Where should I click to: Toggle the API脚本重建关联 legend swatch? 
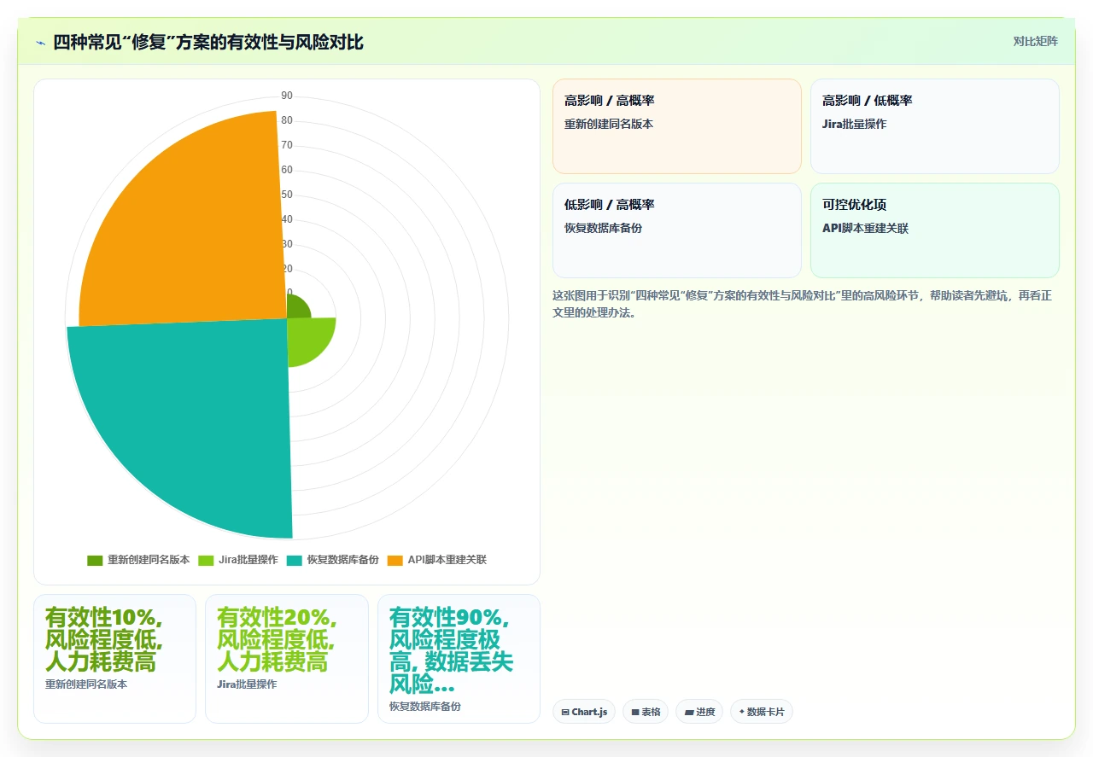click(395, 561)
